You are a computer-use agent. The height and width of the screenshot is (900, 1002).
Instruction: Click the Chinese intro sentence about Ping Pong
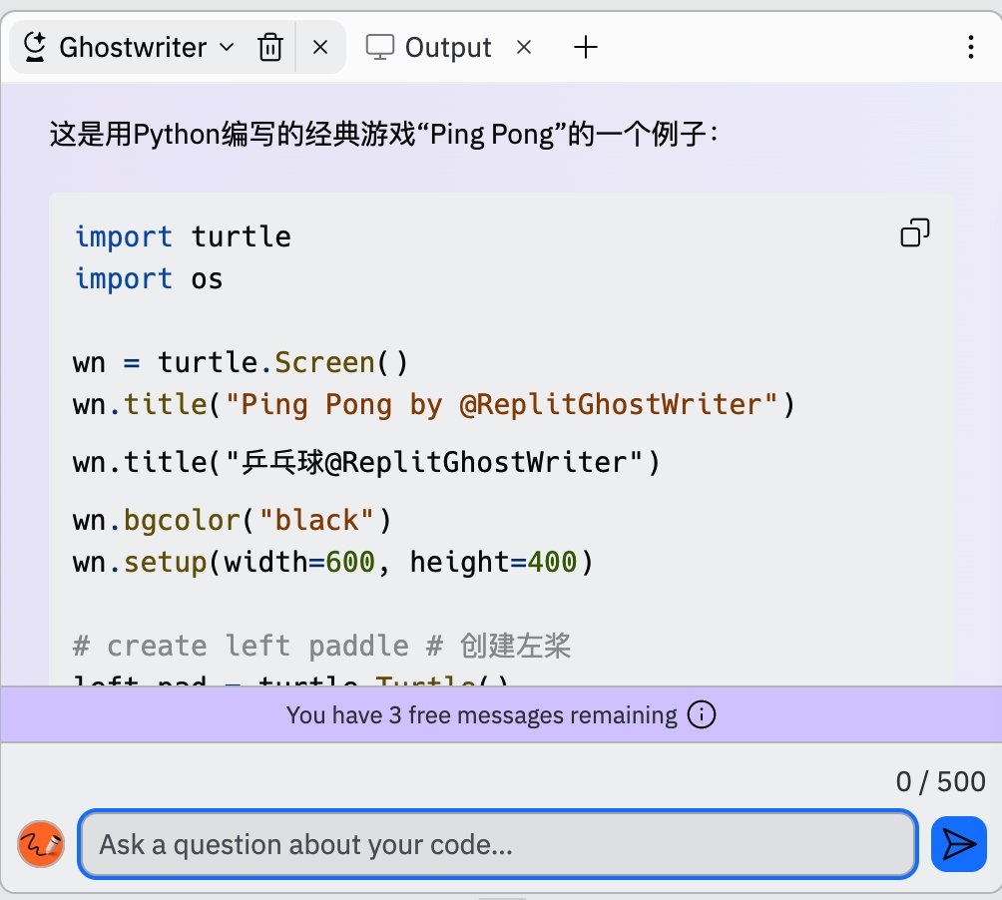click(384, 135)
